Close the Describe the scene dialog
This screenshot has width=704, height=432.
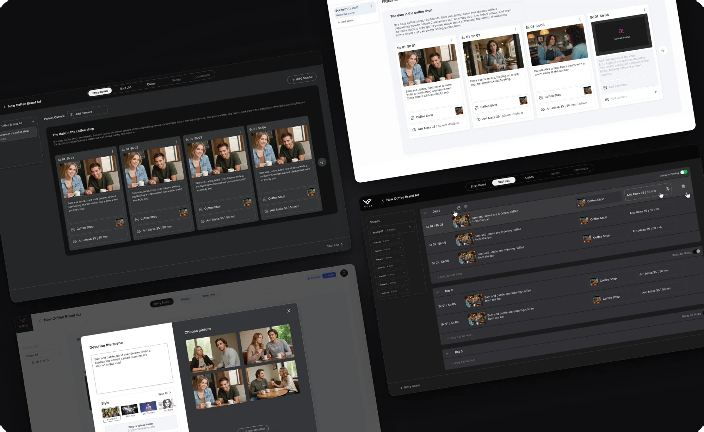[289, 311]
